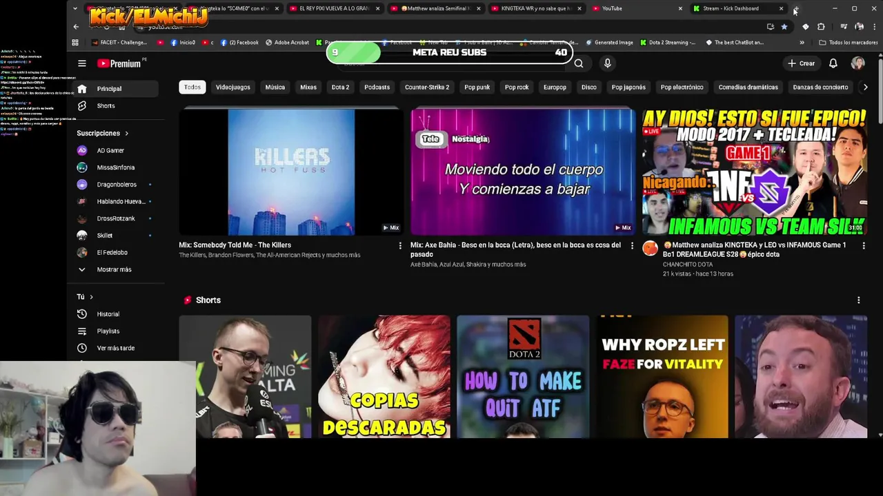The width and height of the screenshot is (883, 496).
Task: Close the YouTube browser tab
Action: (x=680, y=8)
